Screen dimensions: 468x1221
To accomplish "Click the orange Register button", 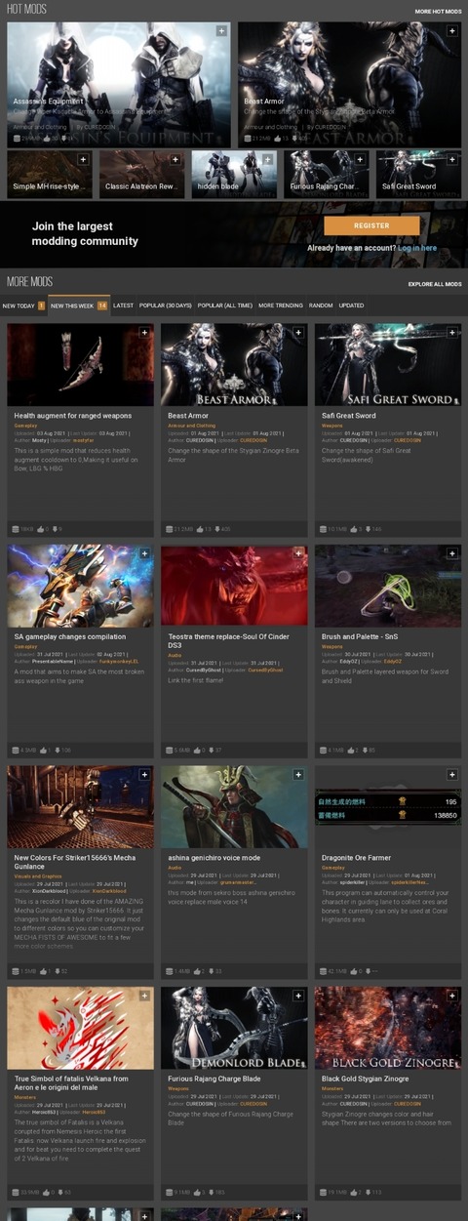I will (x=371, y=225).
